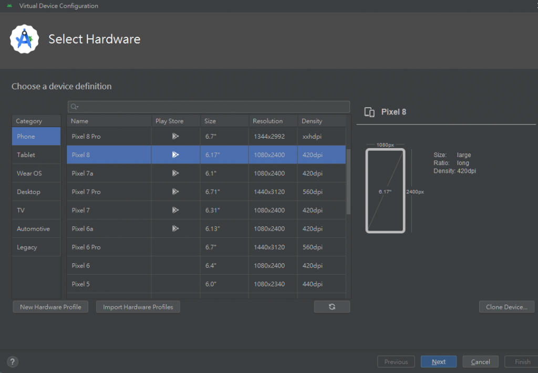Click the Cancel button

[480, 361]
